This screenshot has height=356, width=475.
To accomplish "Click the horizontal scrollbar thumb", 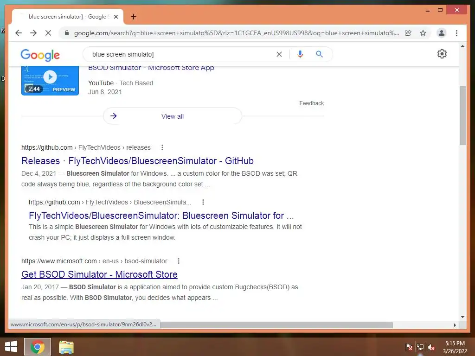I will pyautogui.click(x=276, y=325).
